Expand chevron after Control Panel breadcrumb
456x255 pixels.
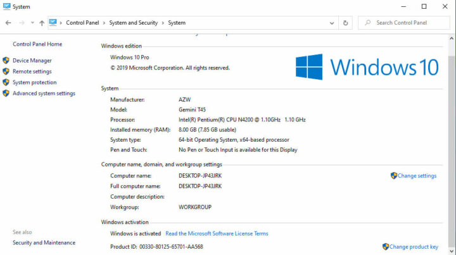click(104, 23)
